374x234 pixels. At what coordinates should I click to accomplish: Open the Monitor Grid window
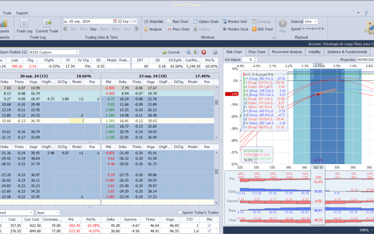234,21
